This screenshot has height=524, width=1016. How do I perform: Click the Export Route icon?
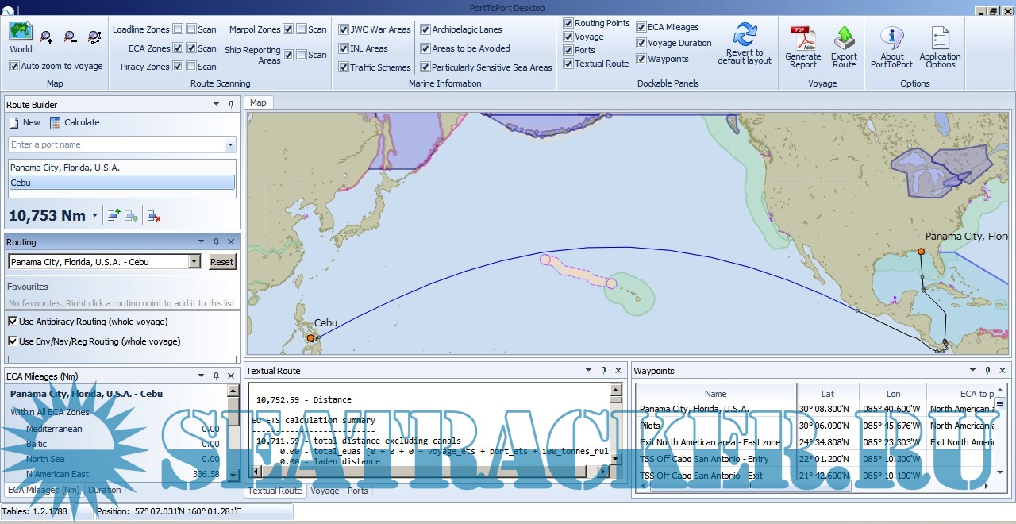click(844, 38)
